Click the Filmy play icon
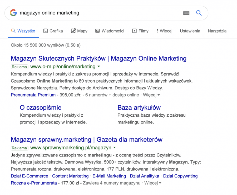Image resolution: width=237 pixels, height=195 pixels. click(x=134, y=31)
